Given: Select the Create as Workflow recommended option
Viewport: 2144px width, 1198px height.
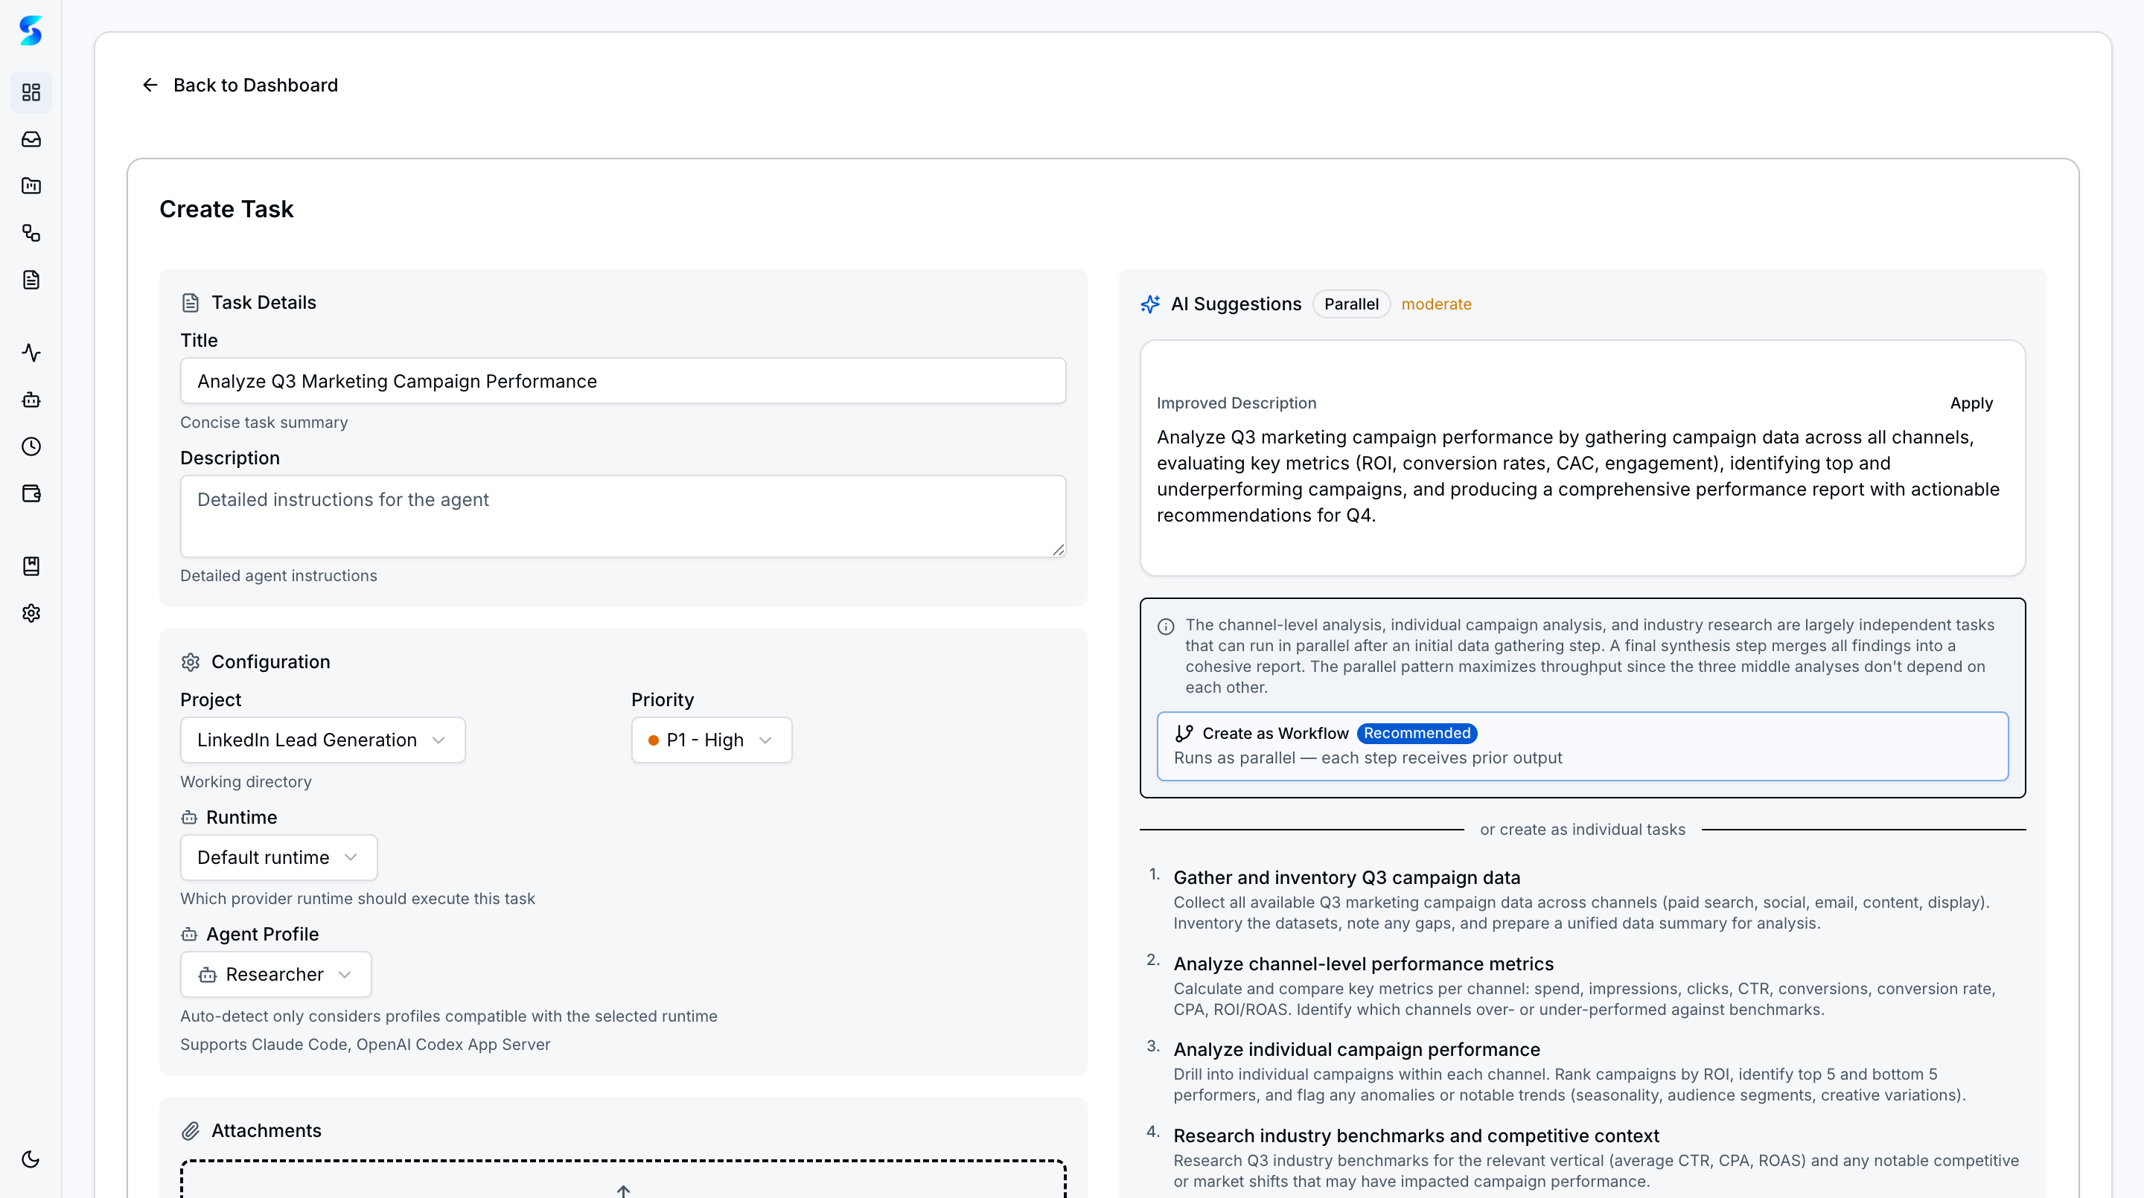Looking at the screenshot, I should 1581,746.
